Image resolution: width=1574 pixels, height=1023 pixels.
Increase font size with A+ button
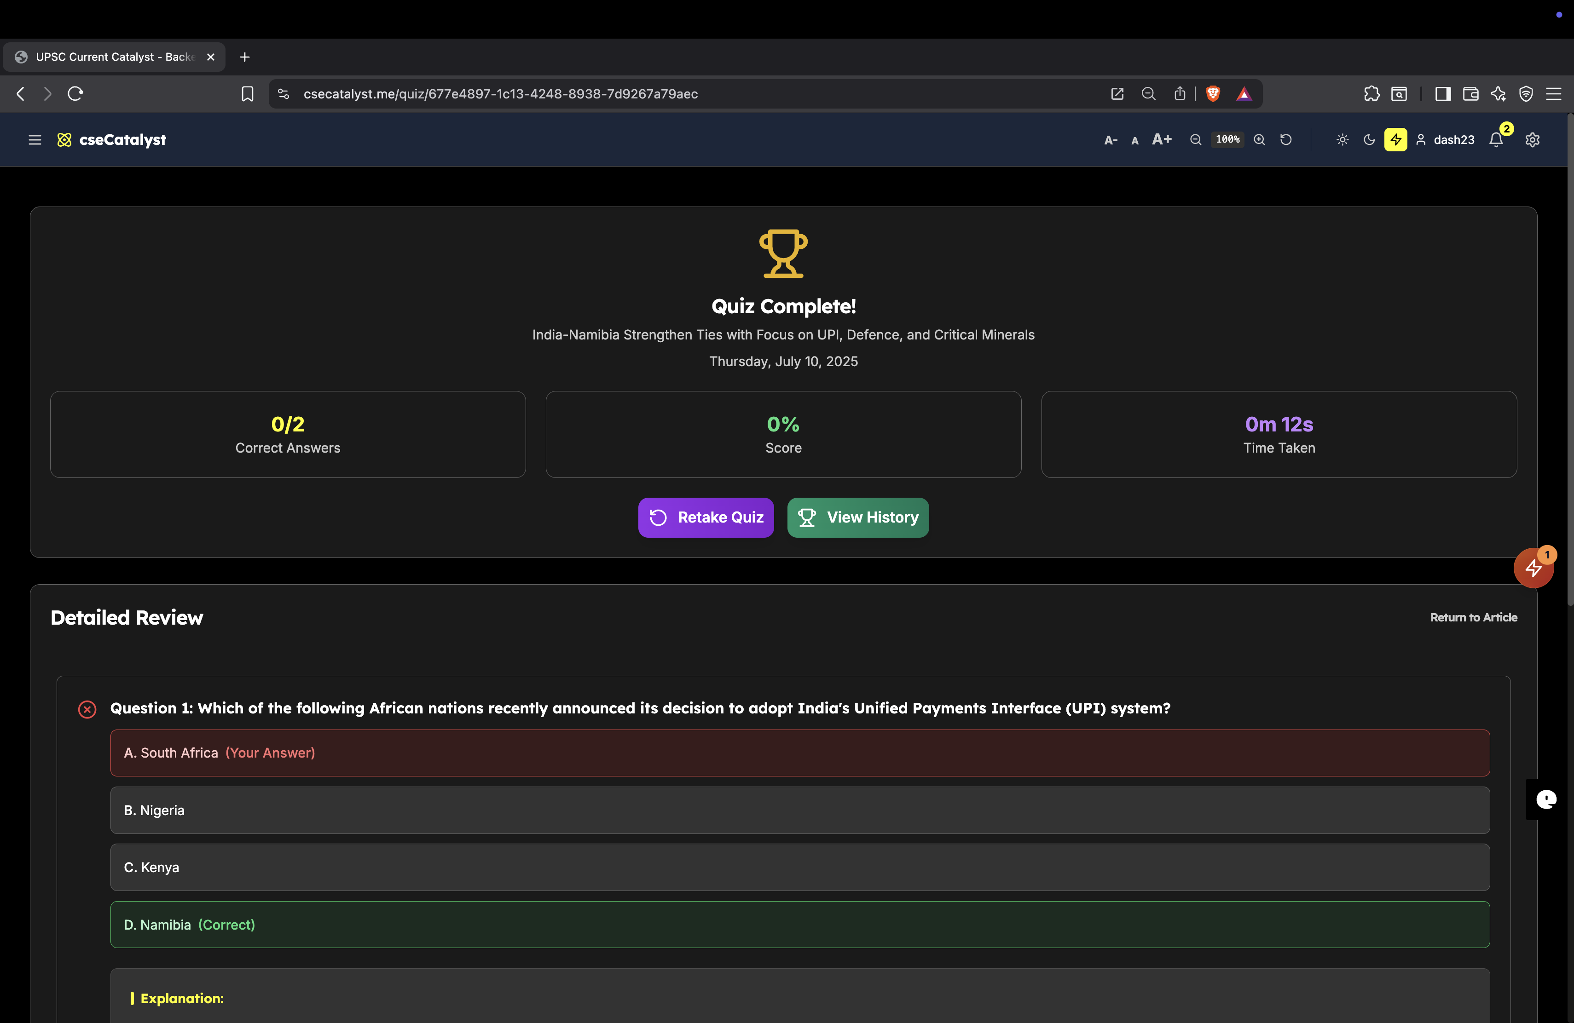(1161, 139)
